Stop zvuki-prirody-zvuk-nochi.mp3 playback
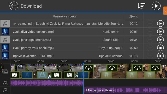The width and height of the screenshot is (167, 94). tap(160, 48)
